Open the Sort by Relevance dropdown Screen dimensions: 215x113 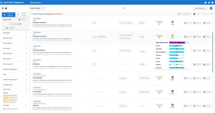coord(201,8)
